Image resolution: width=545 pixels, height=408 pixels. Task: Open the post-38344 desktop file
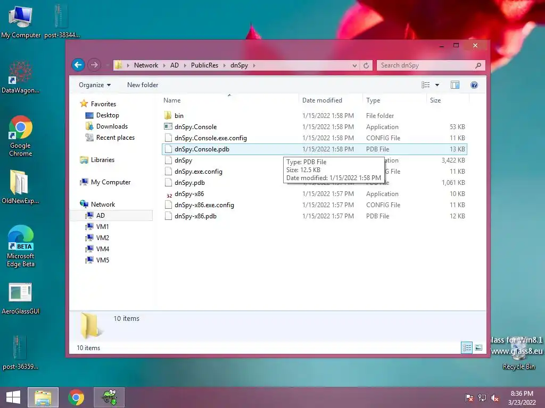pos(62,21)
